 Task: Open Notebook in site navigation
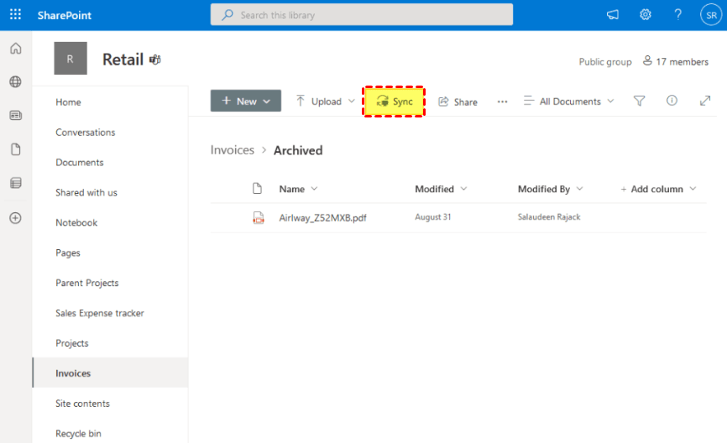(76, 222)
